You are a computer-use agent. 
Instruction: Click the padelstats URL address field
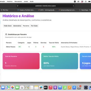[45, 6]
